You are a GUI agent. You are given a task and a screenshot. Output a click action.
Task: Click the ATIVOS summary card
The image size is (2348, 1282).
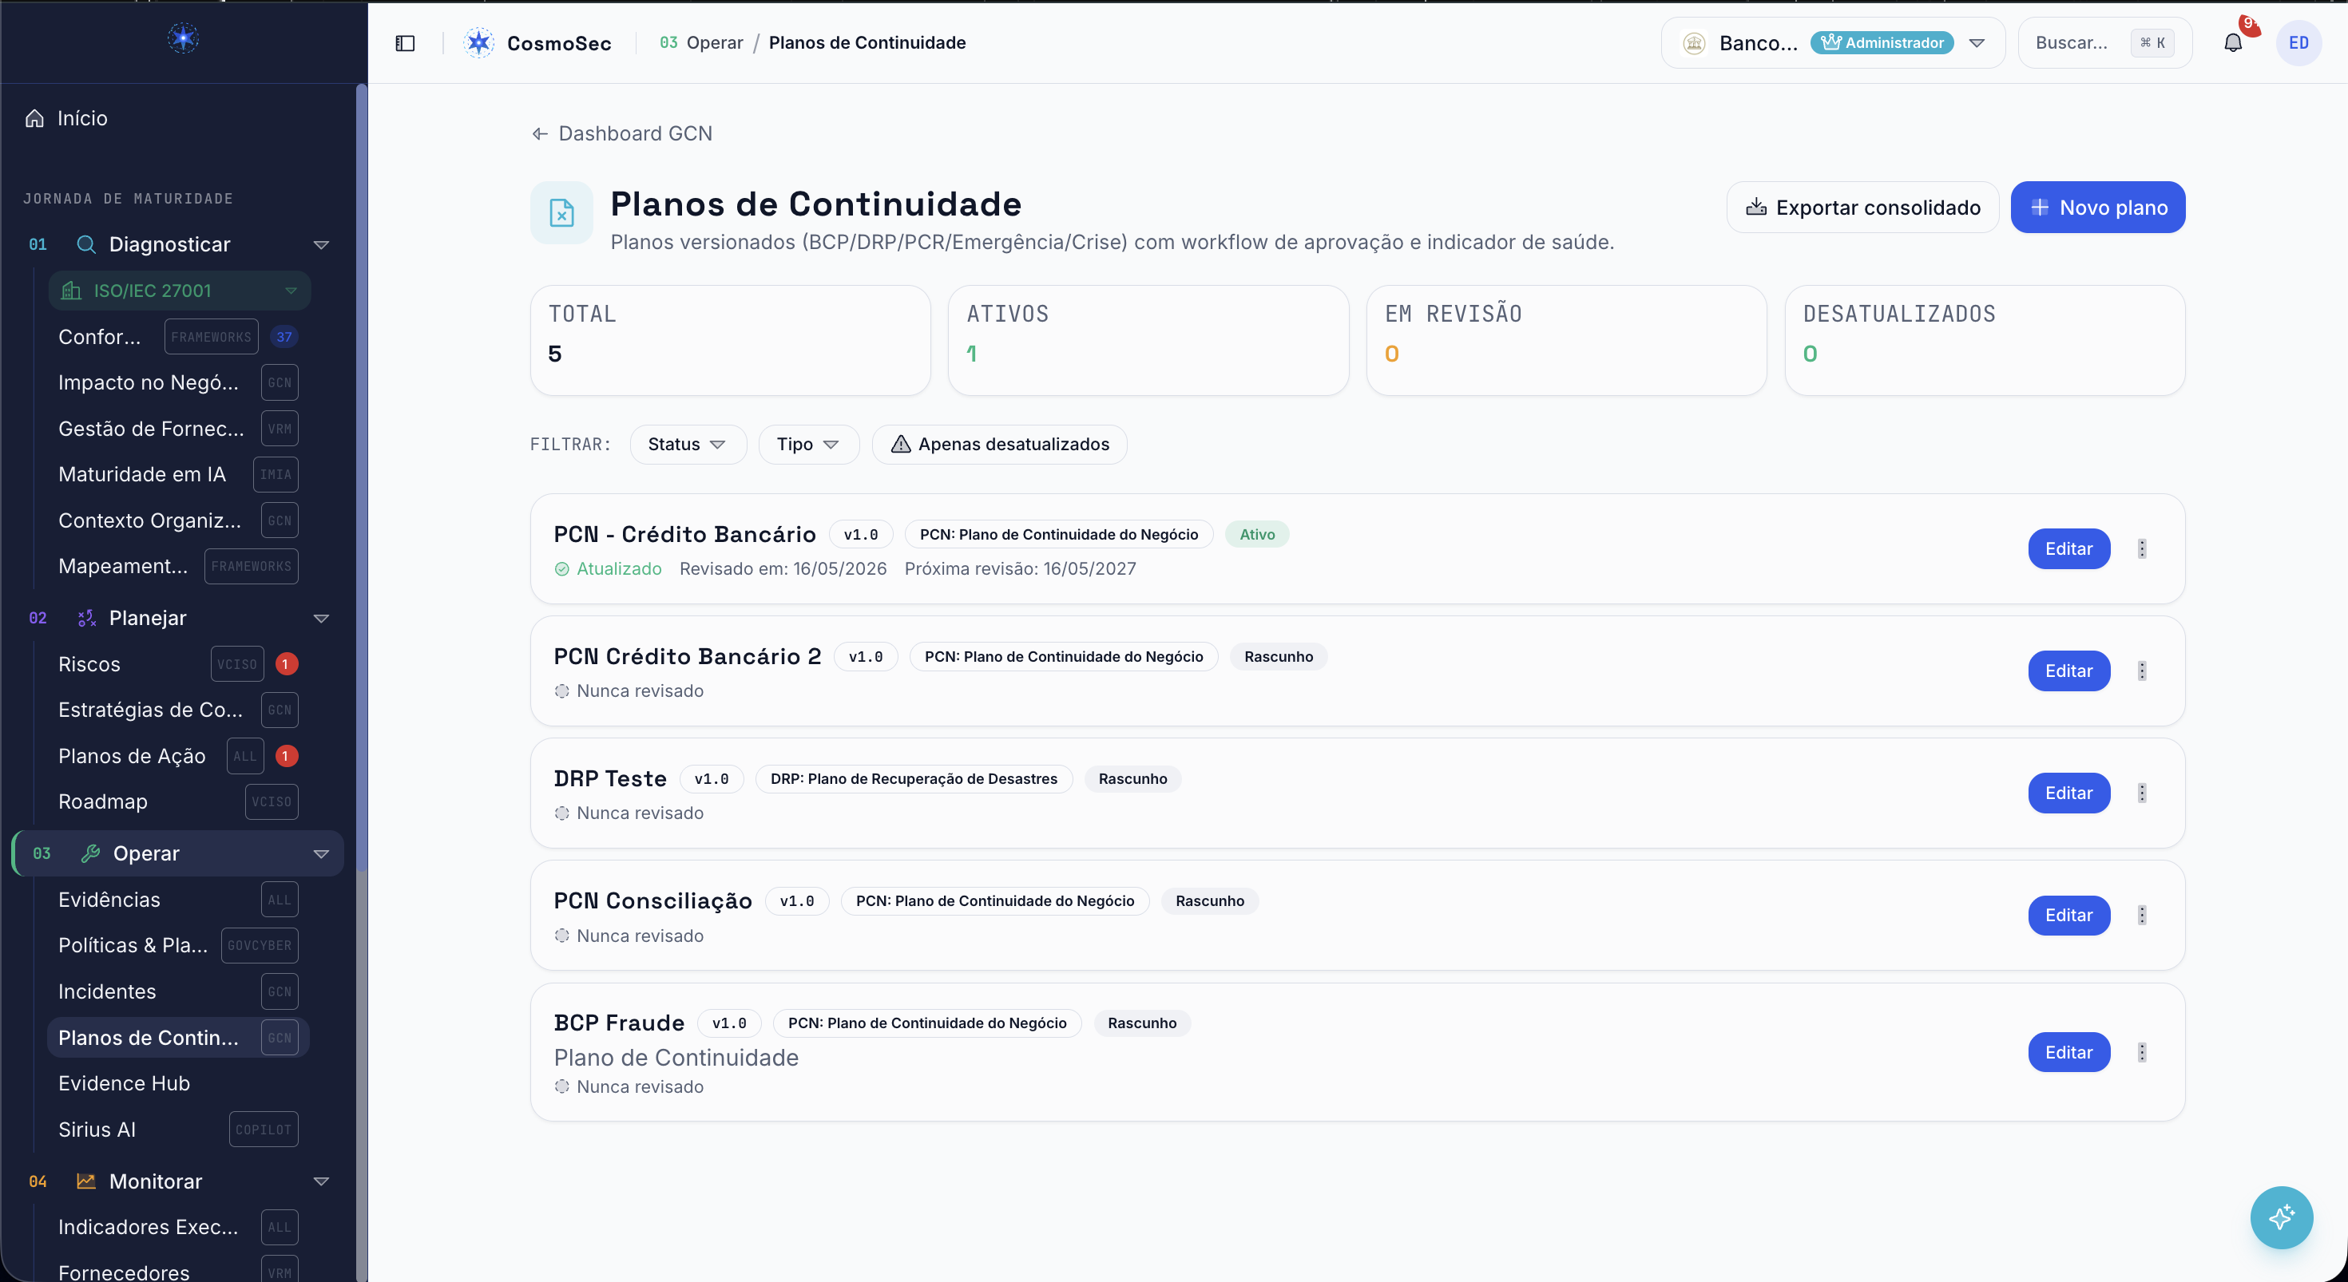(1148, 340)
